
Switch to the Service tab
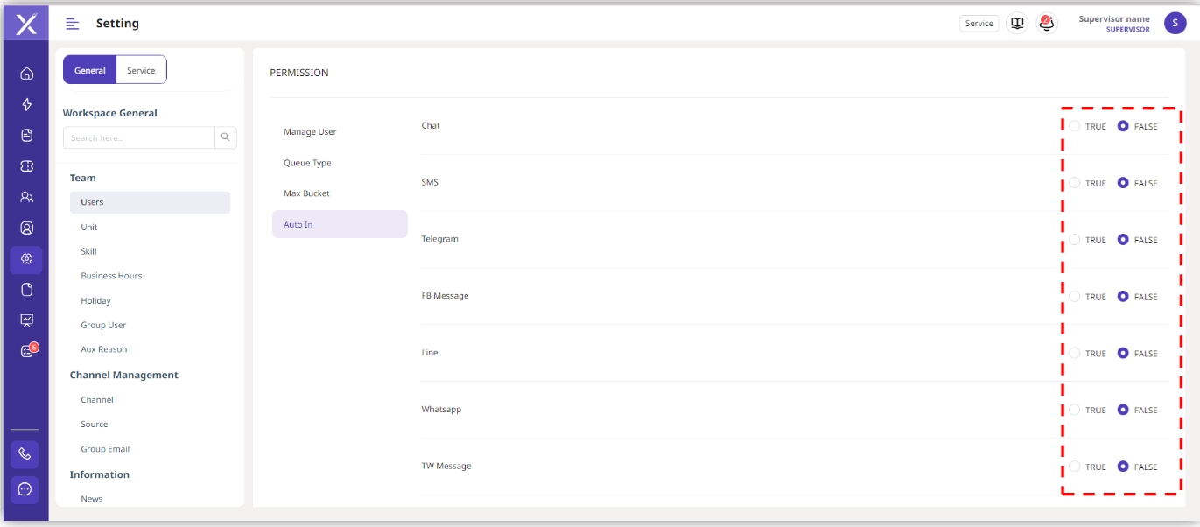tap(141, 71)
